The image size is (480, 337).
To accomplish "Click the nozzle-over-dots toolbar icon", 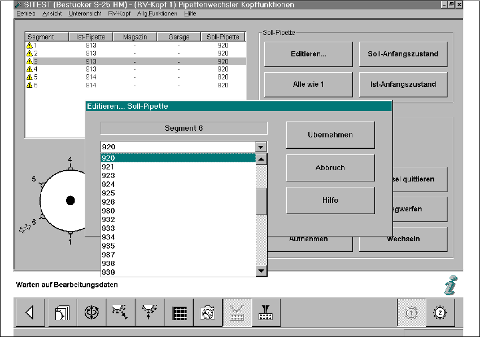I will [264, 313].
